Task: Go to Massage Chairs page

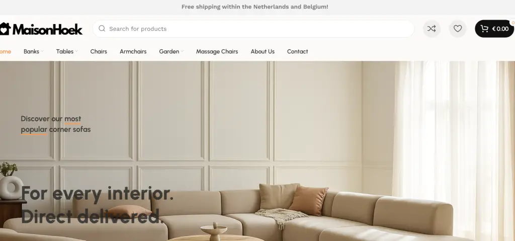Action: 217,51
